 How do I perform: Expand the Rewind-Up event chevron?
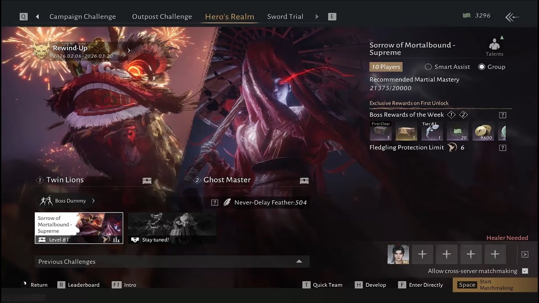click(128, 50)
